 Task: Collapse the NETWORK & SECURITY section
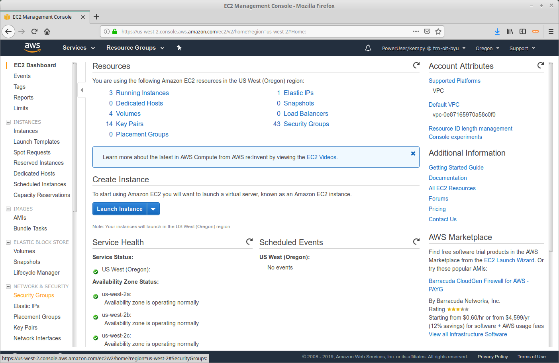point(8,287)
